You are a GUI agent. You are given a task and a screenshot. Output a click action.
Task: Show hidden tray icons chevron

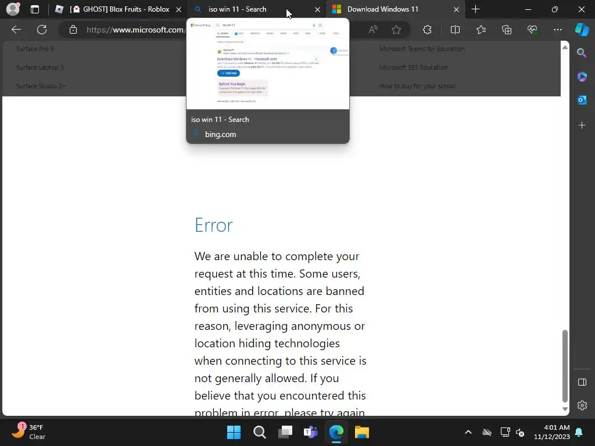(x=468, y=432)
